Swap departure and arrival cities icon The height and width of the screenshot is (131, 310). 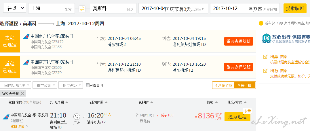82,9
